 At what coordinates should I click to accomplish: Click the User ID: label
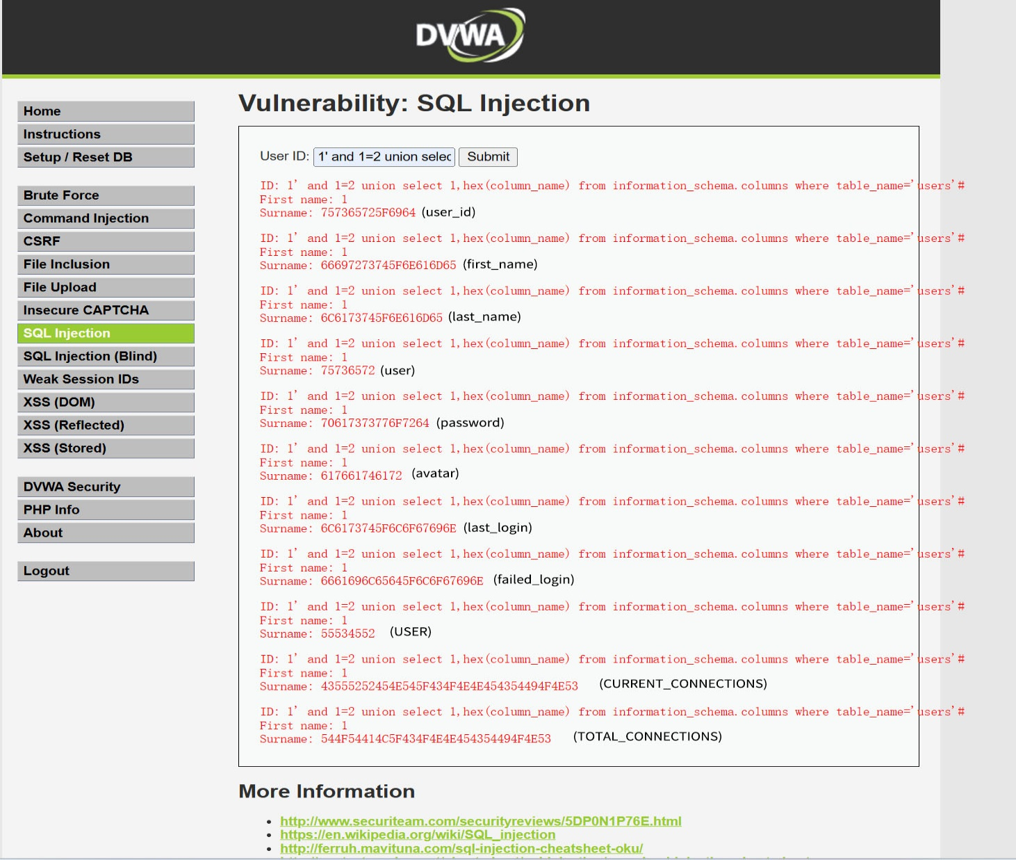click(x=285, y=156)
